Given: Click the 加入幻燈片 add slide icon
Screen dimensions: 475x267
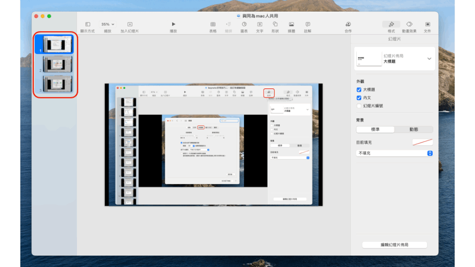Looking at the screenshot, I should click(130, 24).
